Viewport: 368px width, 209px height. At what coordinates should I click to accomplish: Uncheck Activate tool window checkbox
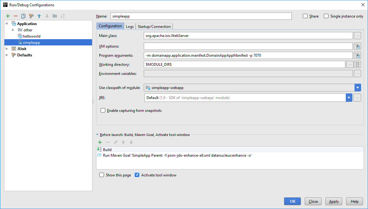137,175
